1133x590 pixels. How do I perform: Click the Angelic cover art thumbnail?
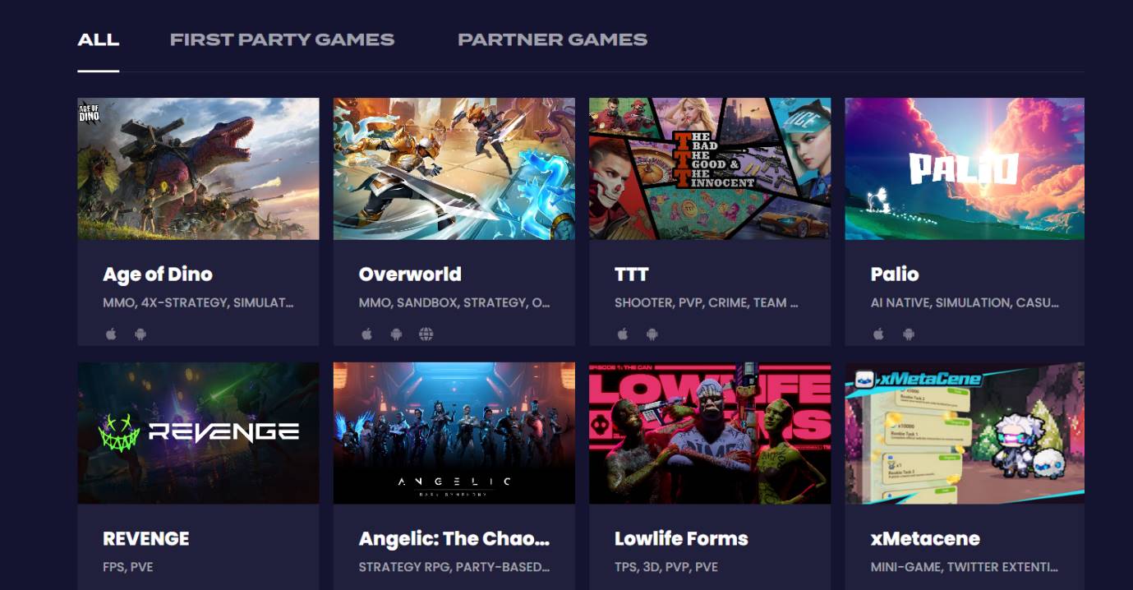click(x=454, y=433)
